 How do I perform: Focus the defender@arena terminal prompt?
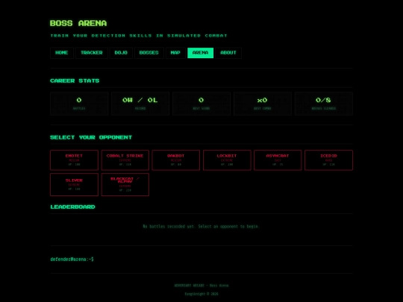pos(72,259)
